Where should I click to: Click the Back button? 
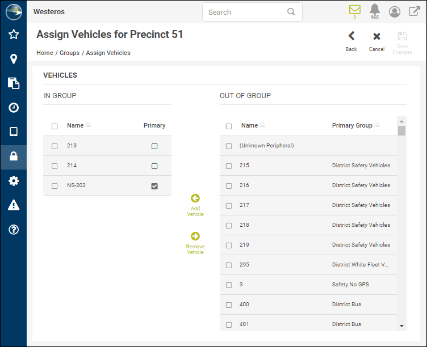point(351,41)
